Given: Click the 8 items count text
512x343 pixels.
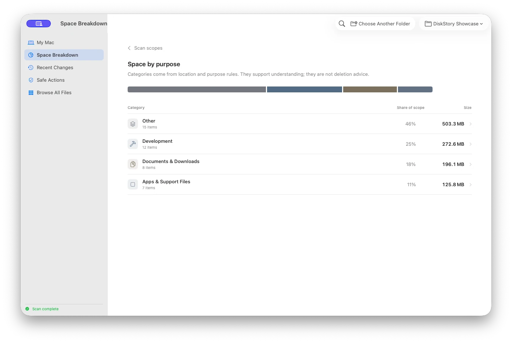Looking at the screenshot, I should coord(149,168).
